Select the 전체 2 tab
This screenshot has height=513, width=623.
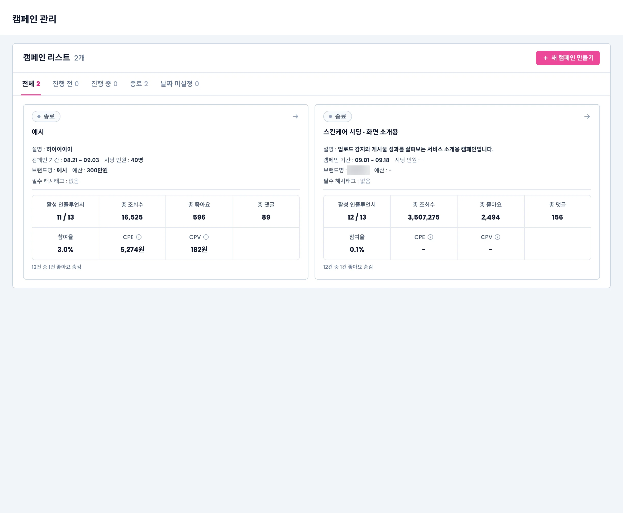(x=31, y=84)
